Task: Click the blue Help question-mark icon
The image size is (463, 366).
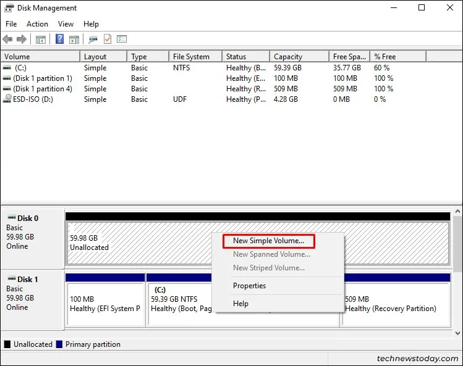Action: 59,39
